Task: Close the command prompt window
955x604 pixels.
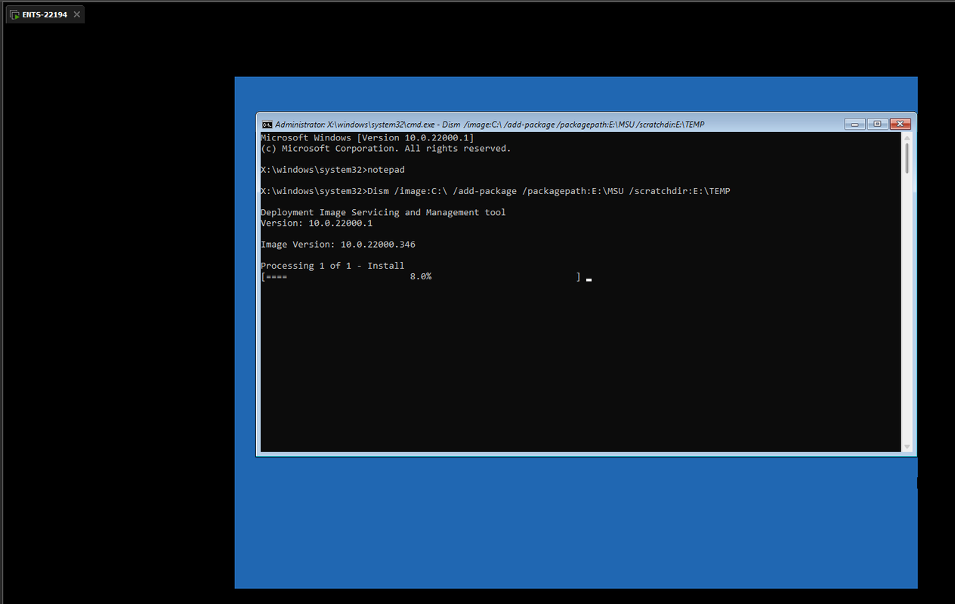Action: pyautogui.click(x=900, y=124)
